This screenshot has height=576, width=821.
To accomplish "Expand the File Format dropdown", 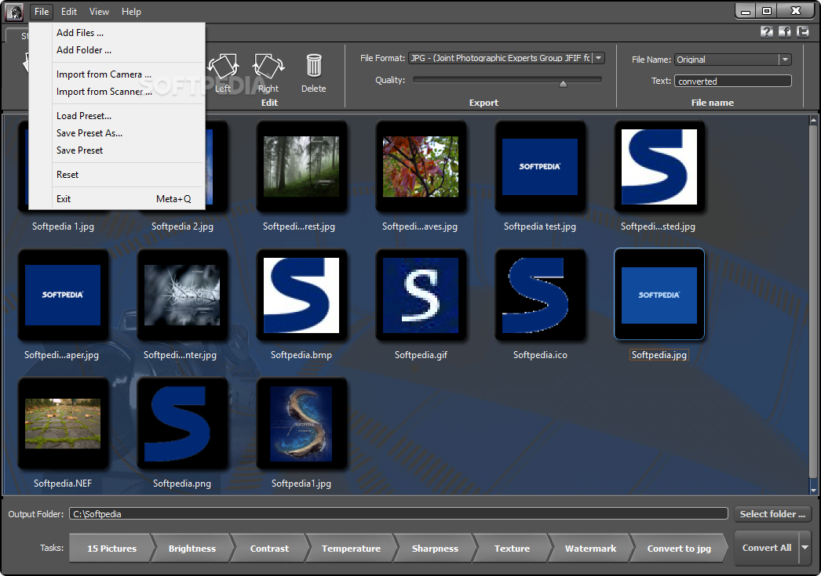I will pyautogui.click(x=599, y=58).
